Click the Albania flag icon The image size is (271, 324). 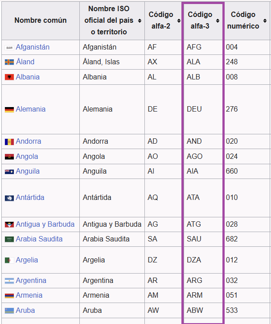point(9,77)
